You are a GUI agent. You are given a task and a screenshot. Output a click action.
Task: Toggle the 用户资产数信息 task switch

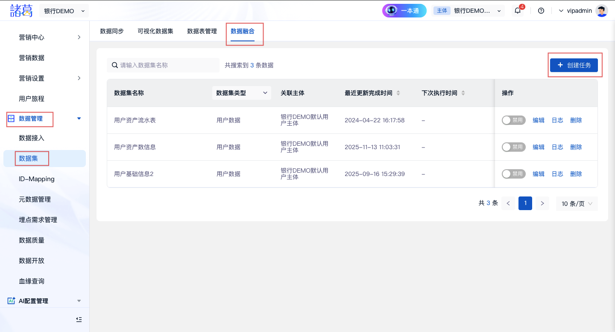[x=513, y=147]
